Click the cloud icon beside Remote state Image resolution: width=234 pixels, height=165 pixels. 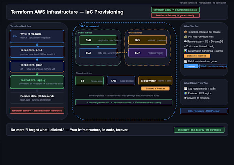pyautogui.click(x=185, y=42)
